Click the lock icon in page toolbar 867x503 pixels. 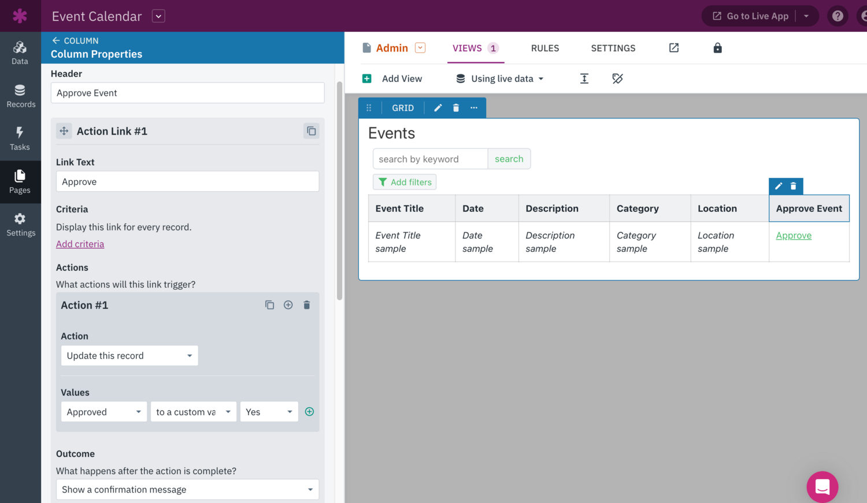tap(717, 48)
